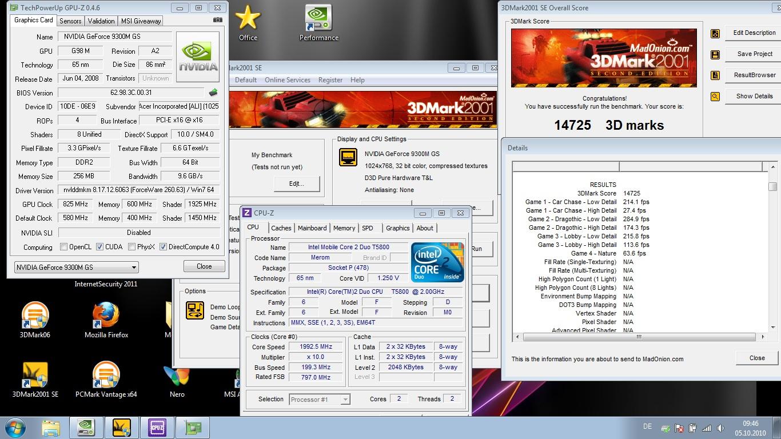
Task: Click the DE language indicator
Action: 647,426
